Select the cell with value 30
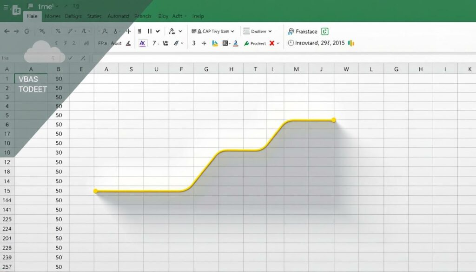The width and height of the screenshot is (476, 272). (x=59, y=153)
